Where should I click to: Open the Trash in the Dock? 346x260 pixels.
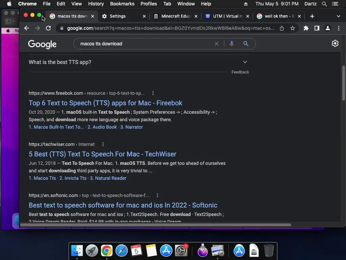(x=269, y=251)
